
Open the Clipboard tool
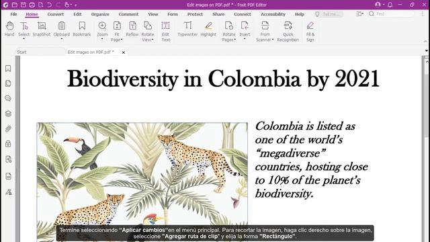[x=61, y=29]
